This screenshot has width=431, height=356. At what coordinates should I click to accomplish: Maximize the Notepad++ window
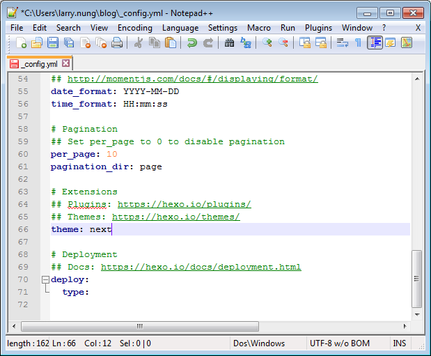coord(390,13)
